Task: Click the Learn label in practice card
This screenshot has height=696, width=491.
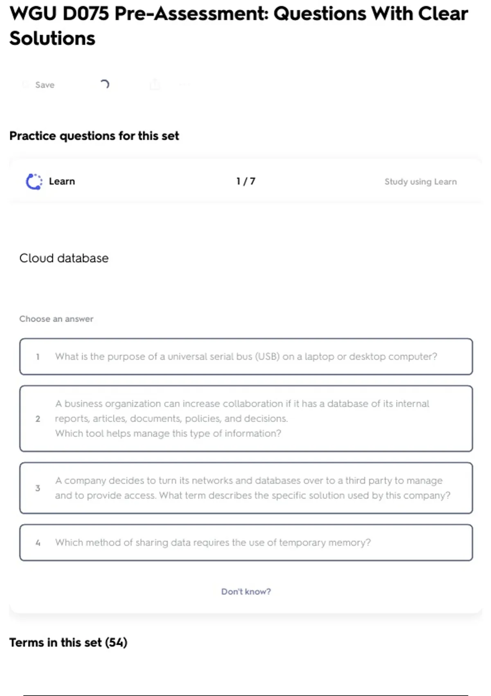Action: pyautogui.click(x=62, y=181)
